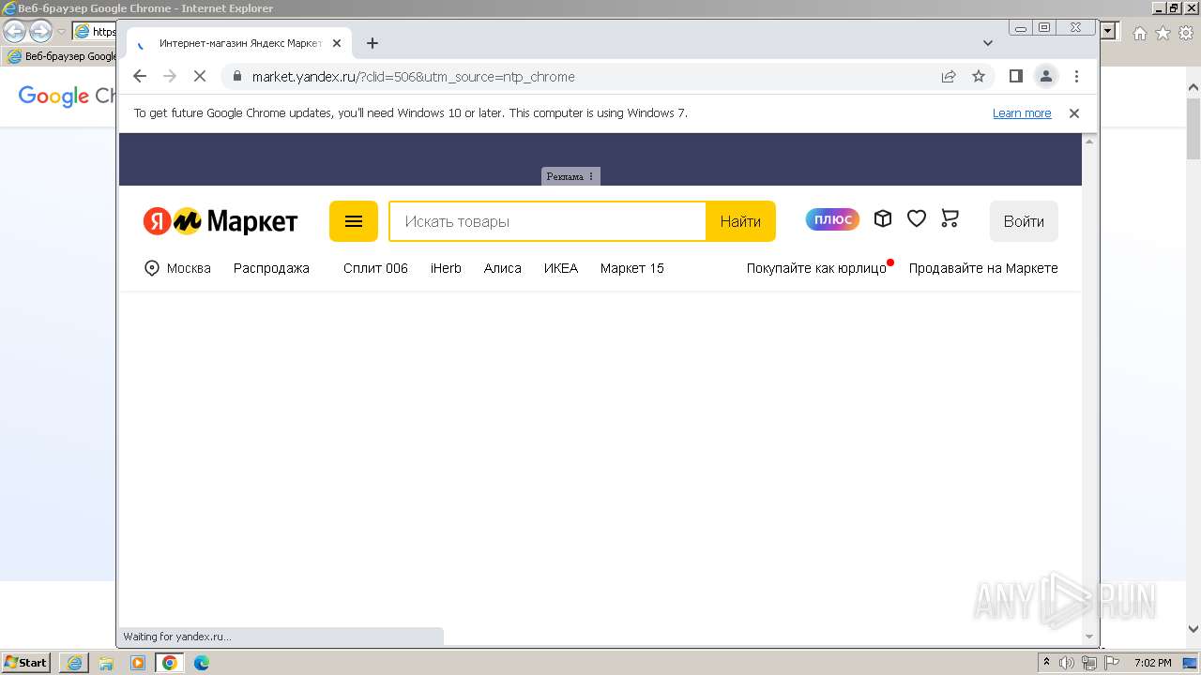Image resolution: width=1201 pixels, height=675 pixels.
Task: Open Internet Explorer's favorites star
Action: [1163, 33]
